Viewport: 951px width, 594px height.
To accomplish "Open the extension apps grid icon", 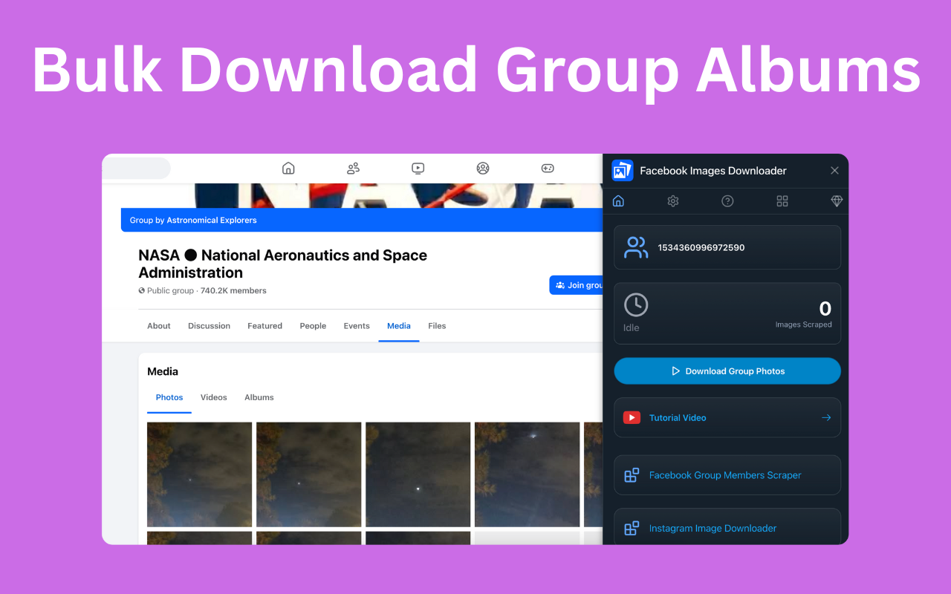I will coord(782,201).
